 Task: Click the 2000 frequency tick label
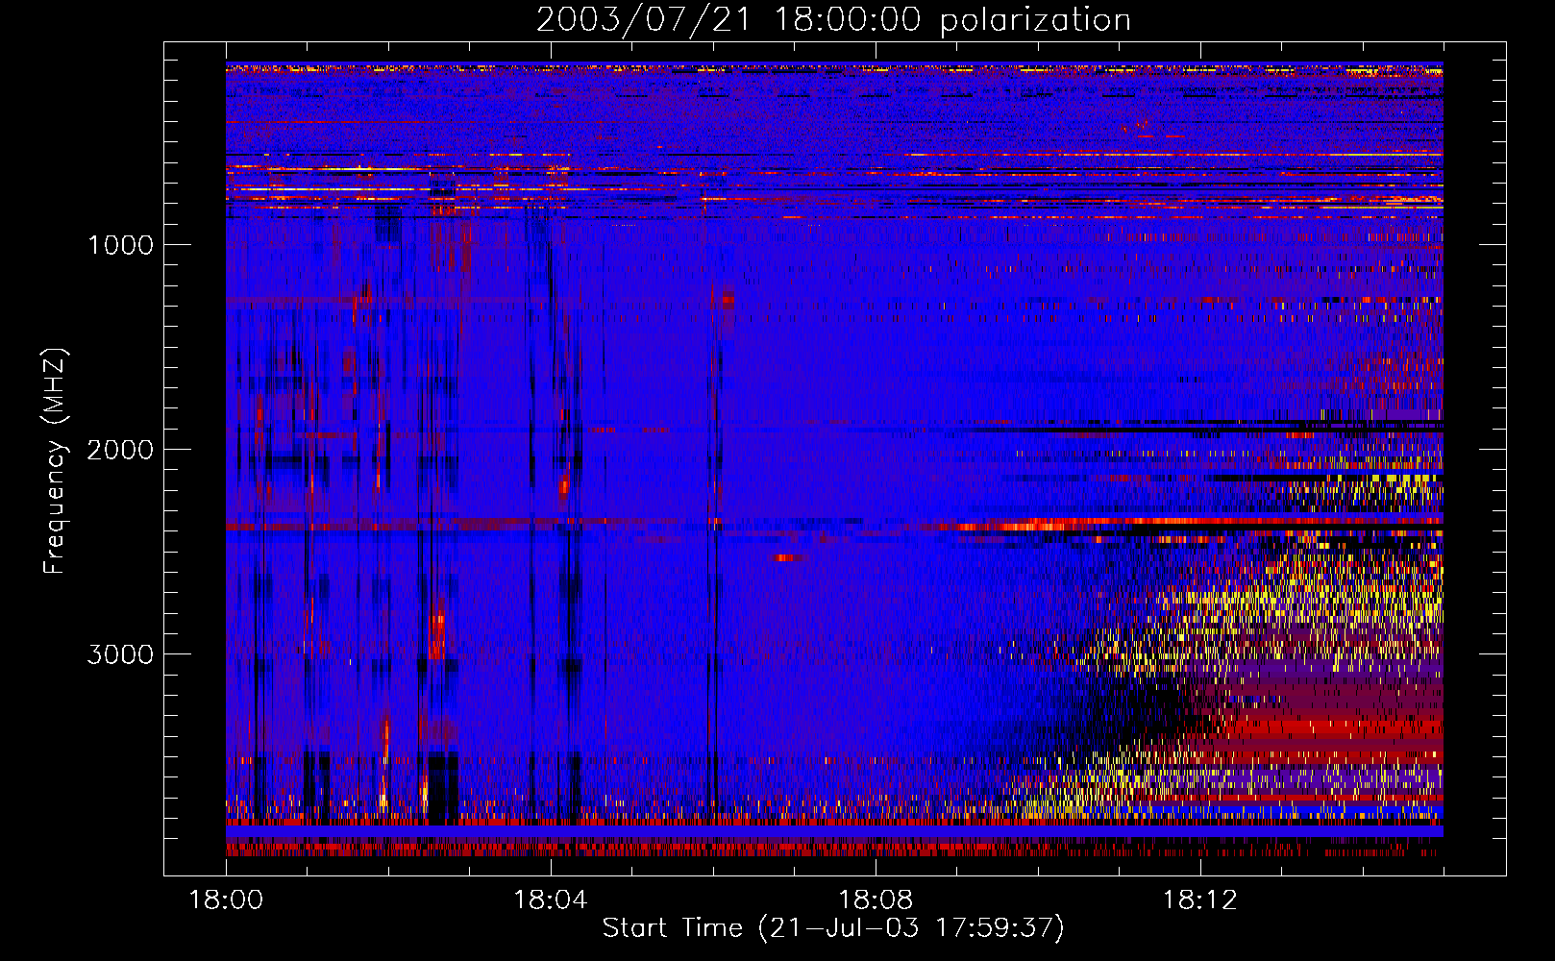click(120, 450)
